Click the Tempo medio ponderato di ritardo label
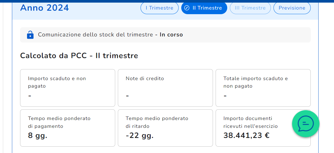334x153 pixels. tap(157, 122)
